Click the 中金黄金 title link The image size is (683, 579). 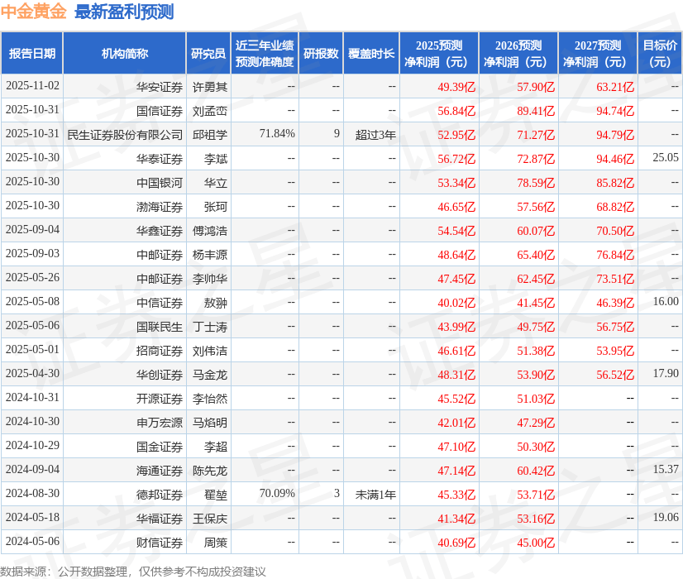pos(34,12)
